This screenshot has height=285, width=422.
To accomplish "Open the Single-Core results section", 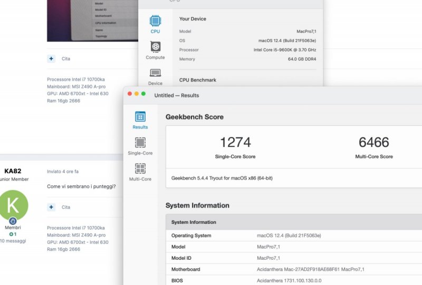I will (x=140, y=146).
